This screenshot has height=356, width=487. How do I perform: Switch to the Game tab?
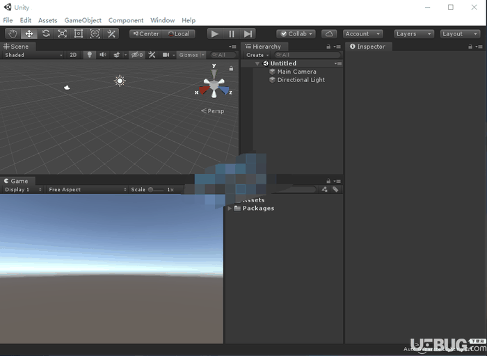pyautogui.click(x=16, y=181)
